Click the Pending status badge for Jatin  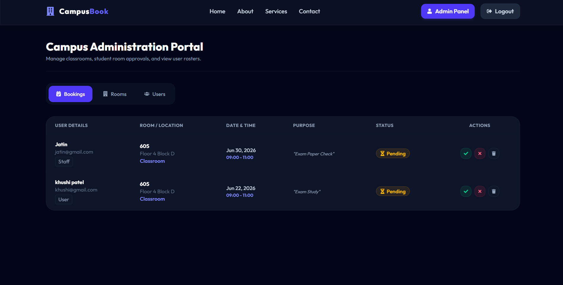393,153
